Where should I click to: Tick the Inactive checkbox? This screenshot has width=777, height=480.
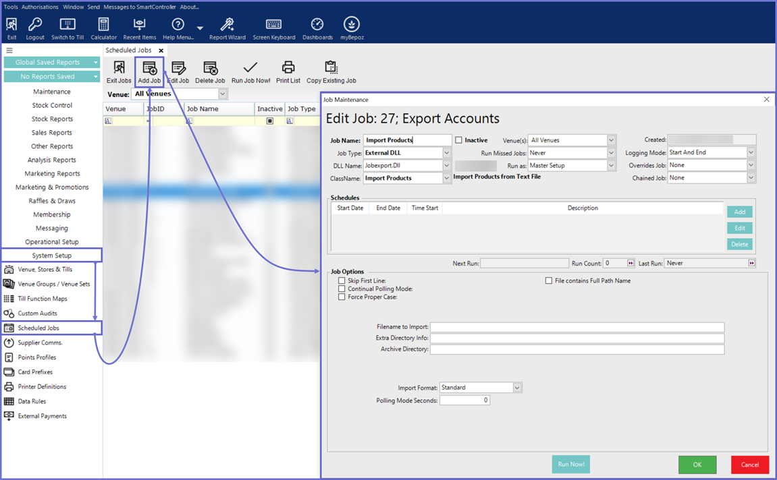pos(459,140)
